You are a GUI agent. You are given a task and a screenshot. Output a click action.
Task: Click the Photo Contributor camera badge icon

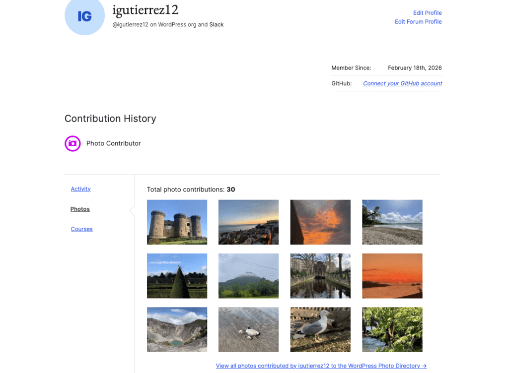[x=73, y=143]
